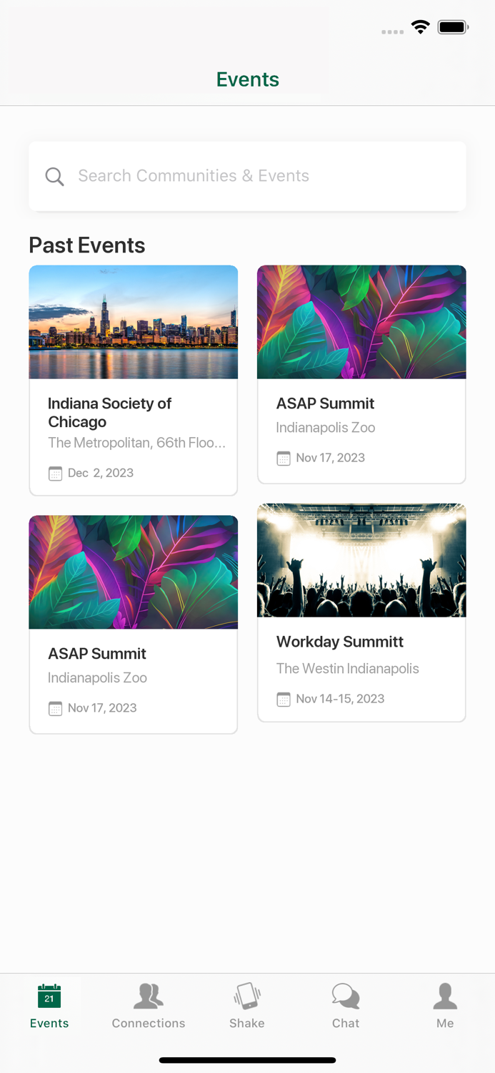Tap the Dec 2, 2023 date label
The width and height of the screenshot is (495, 1073).
(101, 473)
